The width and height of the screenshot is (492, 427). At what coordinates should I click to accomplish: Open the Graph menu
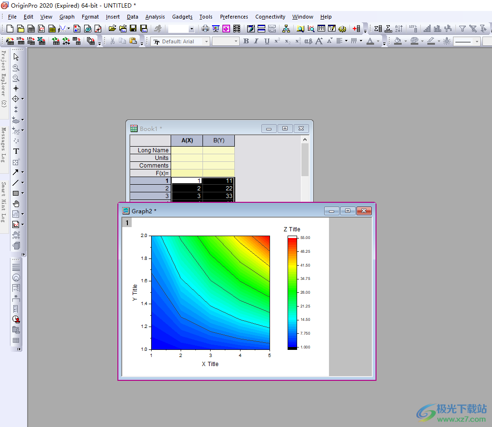pyautogui.click(x=67, y=17)
